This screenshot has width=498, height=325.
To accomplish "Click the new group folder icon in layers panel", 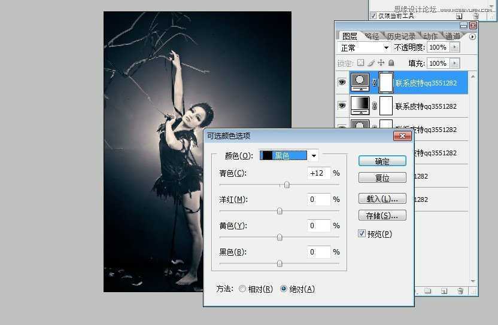I will tap(428, 290).
